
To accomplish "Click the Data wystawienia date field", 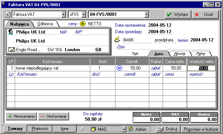I will (x=160, y=25).
